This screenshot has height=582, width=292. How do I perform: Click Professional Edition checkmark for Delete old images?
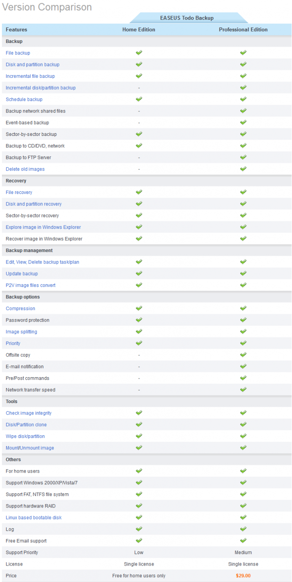[243, 169]
